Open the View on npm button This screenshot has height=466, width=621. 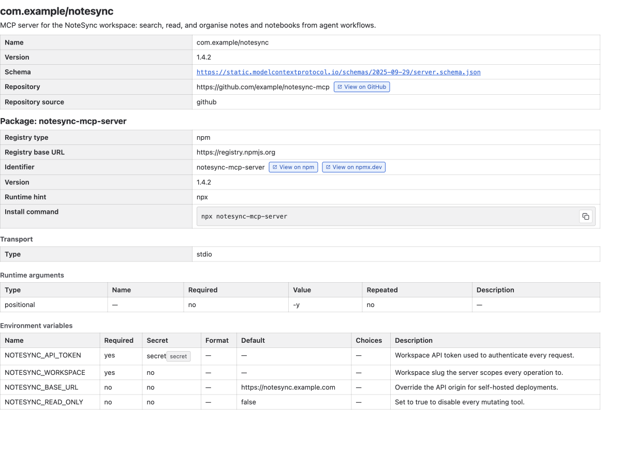pyautogui.click(x=293, y=167)
